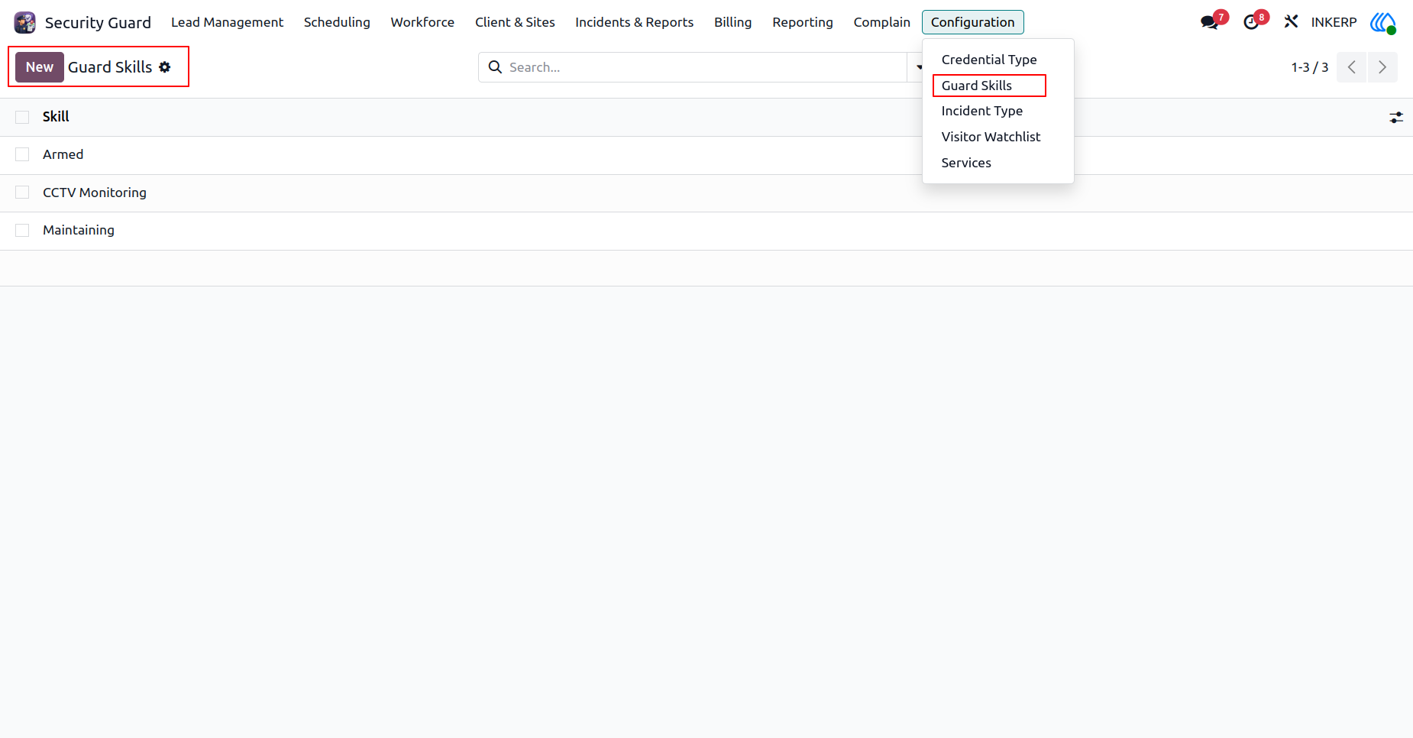The image size is (1413, 738).
Task: Click the 1-3 / 3 pager counter
Action: point(1309,67)
